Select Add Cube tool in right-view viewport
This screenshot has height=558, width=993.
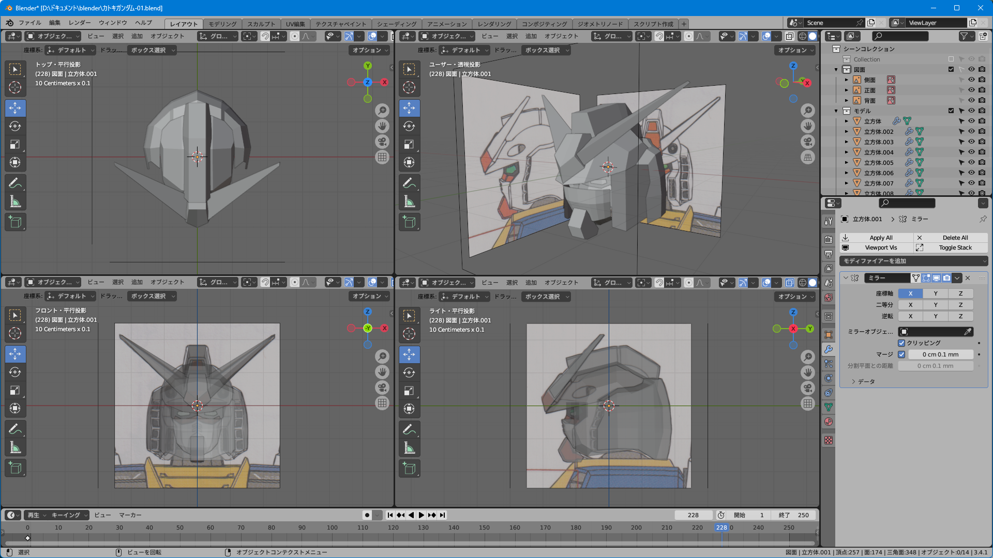point(409,469)
